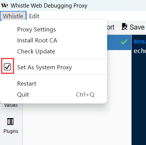
Task: Choose Check Update menu entry
Action: click(x=36, y=51)
